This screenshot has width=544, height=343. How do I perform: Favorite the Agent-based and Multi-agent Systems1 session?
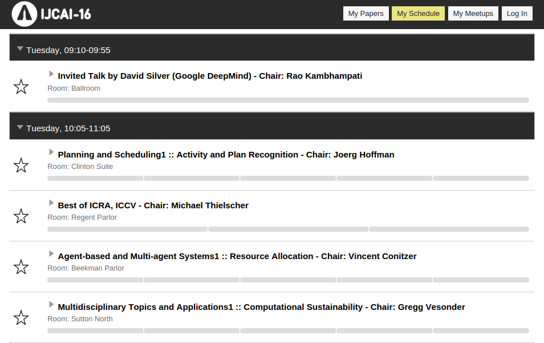click(x=21, y=267)
